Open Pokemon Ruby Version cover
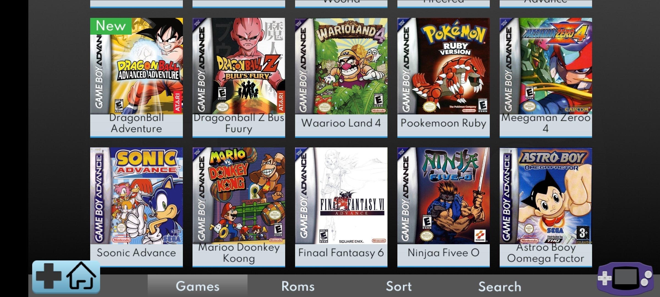Screen dimensions: 660x297 444,66
